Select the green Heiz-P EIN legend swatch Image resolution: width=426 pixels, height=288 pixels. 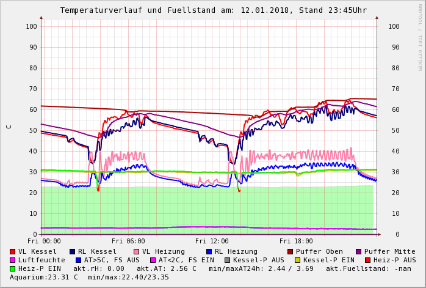(13, 269)
